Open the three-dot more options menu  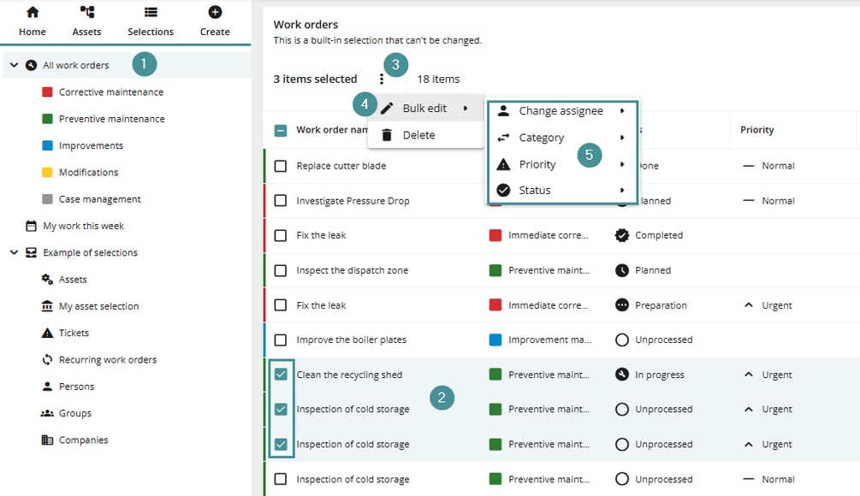click(x=382, y=80)
